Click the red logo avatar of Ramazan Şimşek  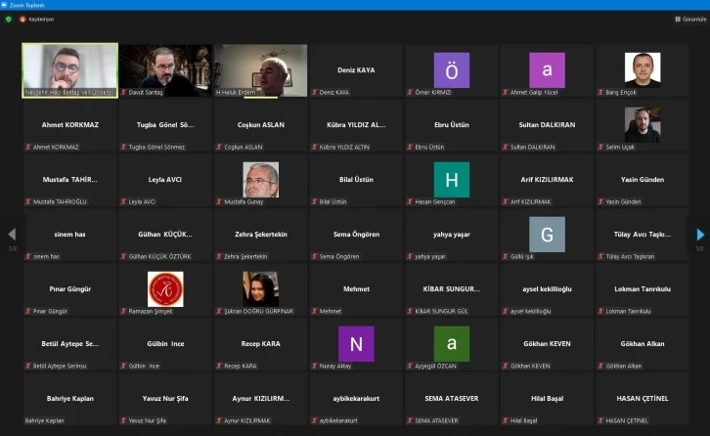tap(165, 288)
